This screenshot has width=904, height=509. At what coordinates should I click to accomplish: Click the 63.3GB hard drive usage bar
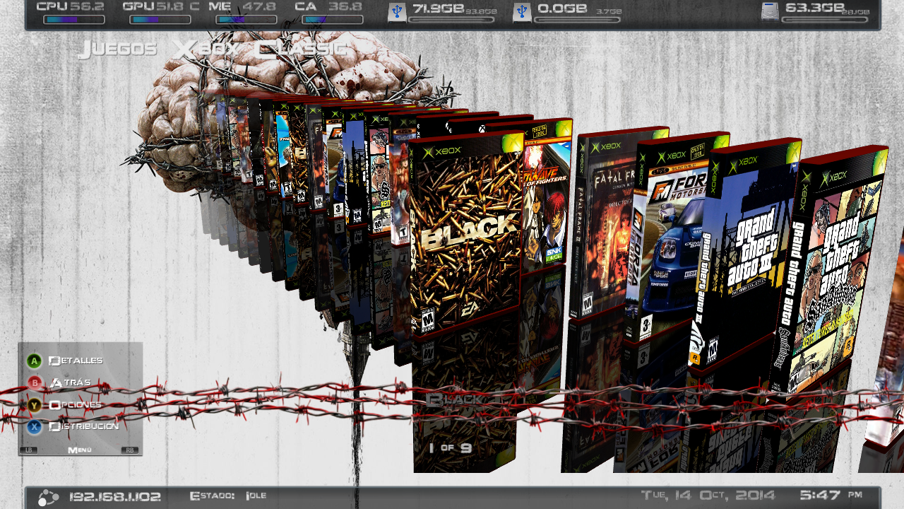coord(824,20)
